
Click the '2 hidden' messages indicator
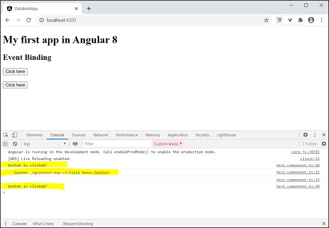pyautogui.click(x=310, y=144)
